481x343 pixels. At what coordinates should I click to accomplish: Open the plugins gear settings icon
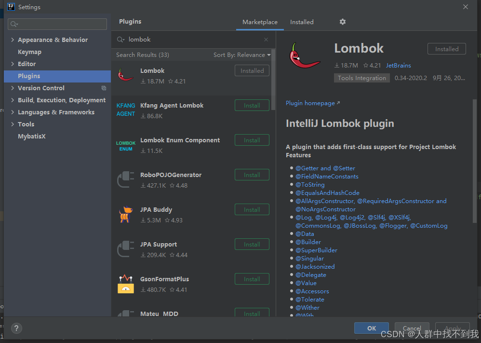coord(342,22)
